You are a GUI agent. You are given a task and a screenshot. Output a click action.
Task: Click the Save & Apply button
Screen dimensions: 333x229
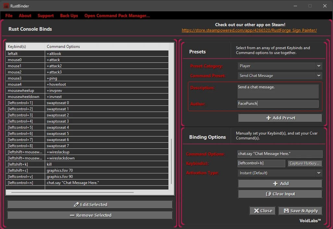(300, 211)
